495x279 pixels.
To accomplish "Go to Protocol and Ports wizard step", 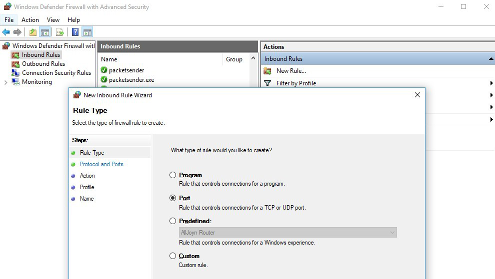I will (x=101, y=164).
